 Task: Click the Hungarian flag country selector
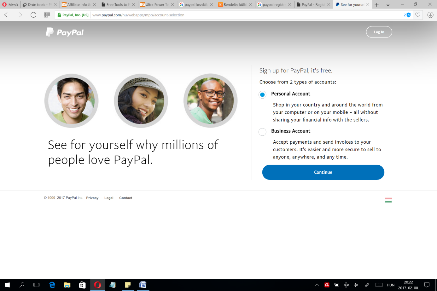click(388, 200)
